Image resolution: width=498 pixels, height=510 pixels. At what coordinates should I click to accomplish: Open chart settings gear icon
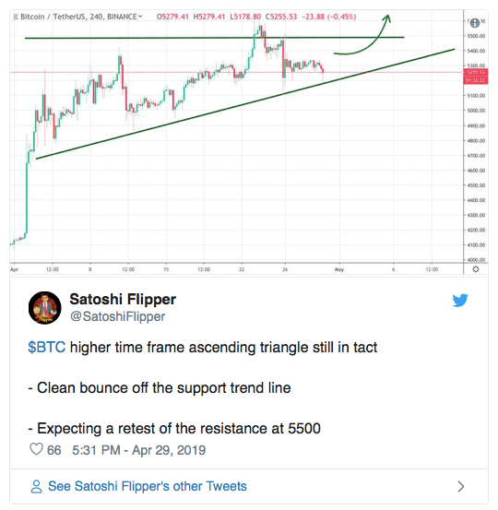point(476,269)
